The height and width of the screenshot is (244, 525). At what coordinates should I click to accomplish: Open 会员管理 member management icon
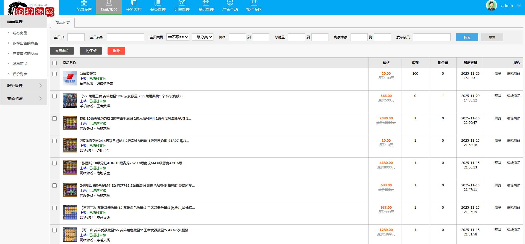tap(158, 3)
